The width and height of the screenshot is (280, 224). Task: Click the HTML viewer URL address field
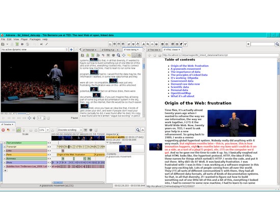(220, 55)
